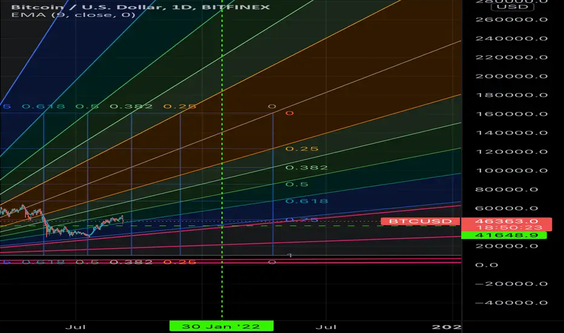The height and width of the screenshot is (333, 564).
Task: Click the green dotted vertical date line
Action: (x=222, y=160)
